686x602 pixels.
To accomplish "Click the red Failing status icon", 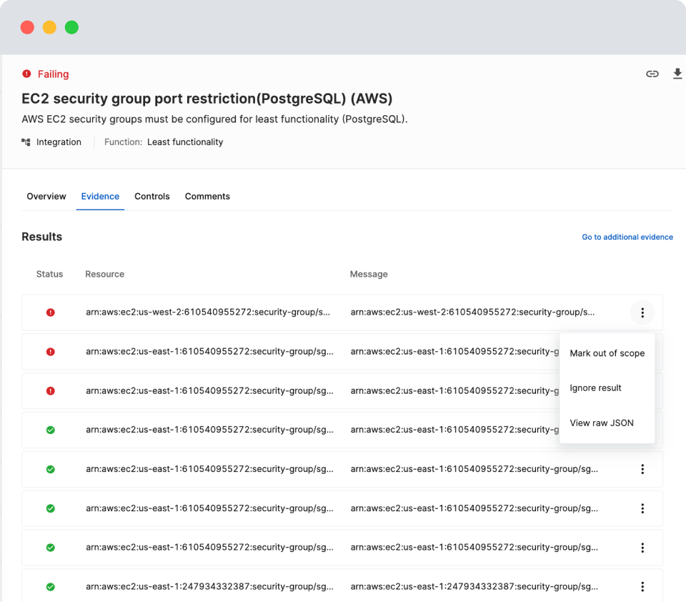I will 26,74.
